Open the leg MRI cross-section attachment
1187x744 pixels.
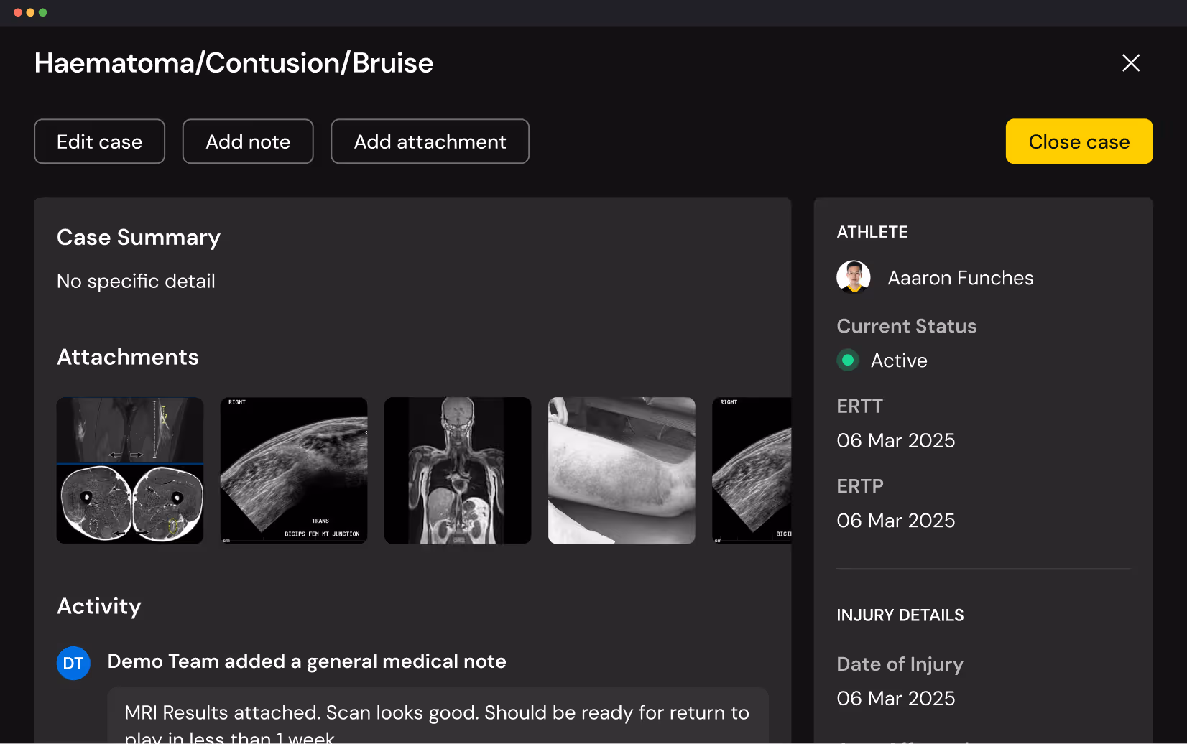point(129,470)
